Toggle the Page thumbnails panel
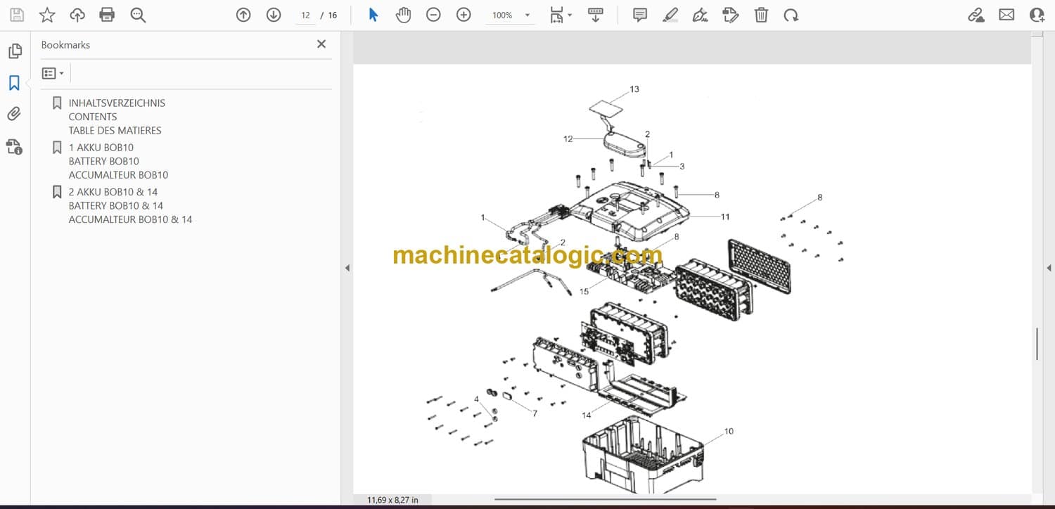Viewport: 1055px width, 509px height. (x=14, y=51)
